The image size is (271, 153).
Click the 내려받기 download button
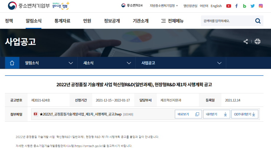point(217,114)
